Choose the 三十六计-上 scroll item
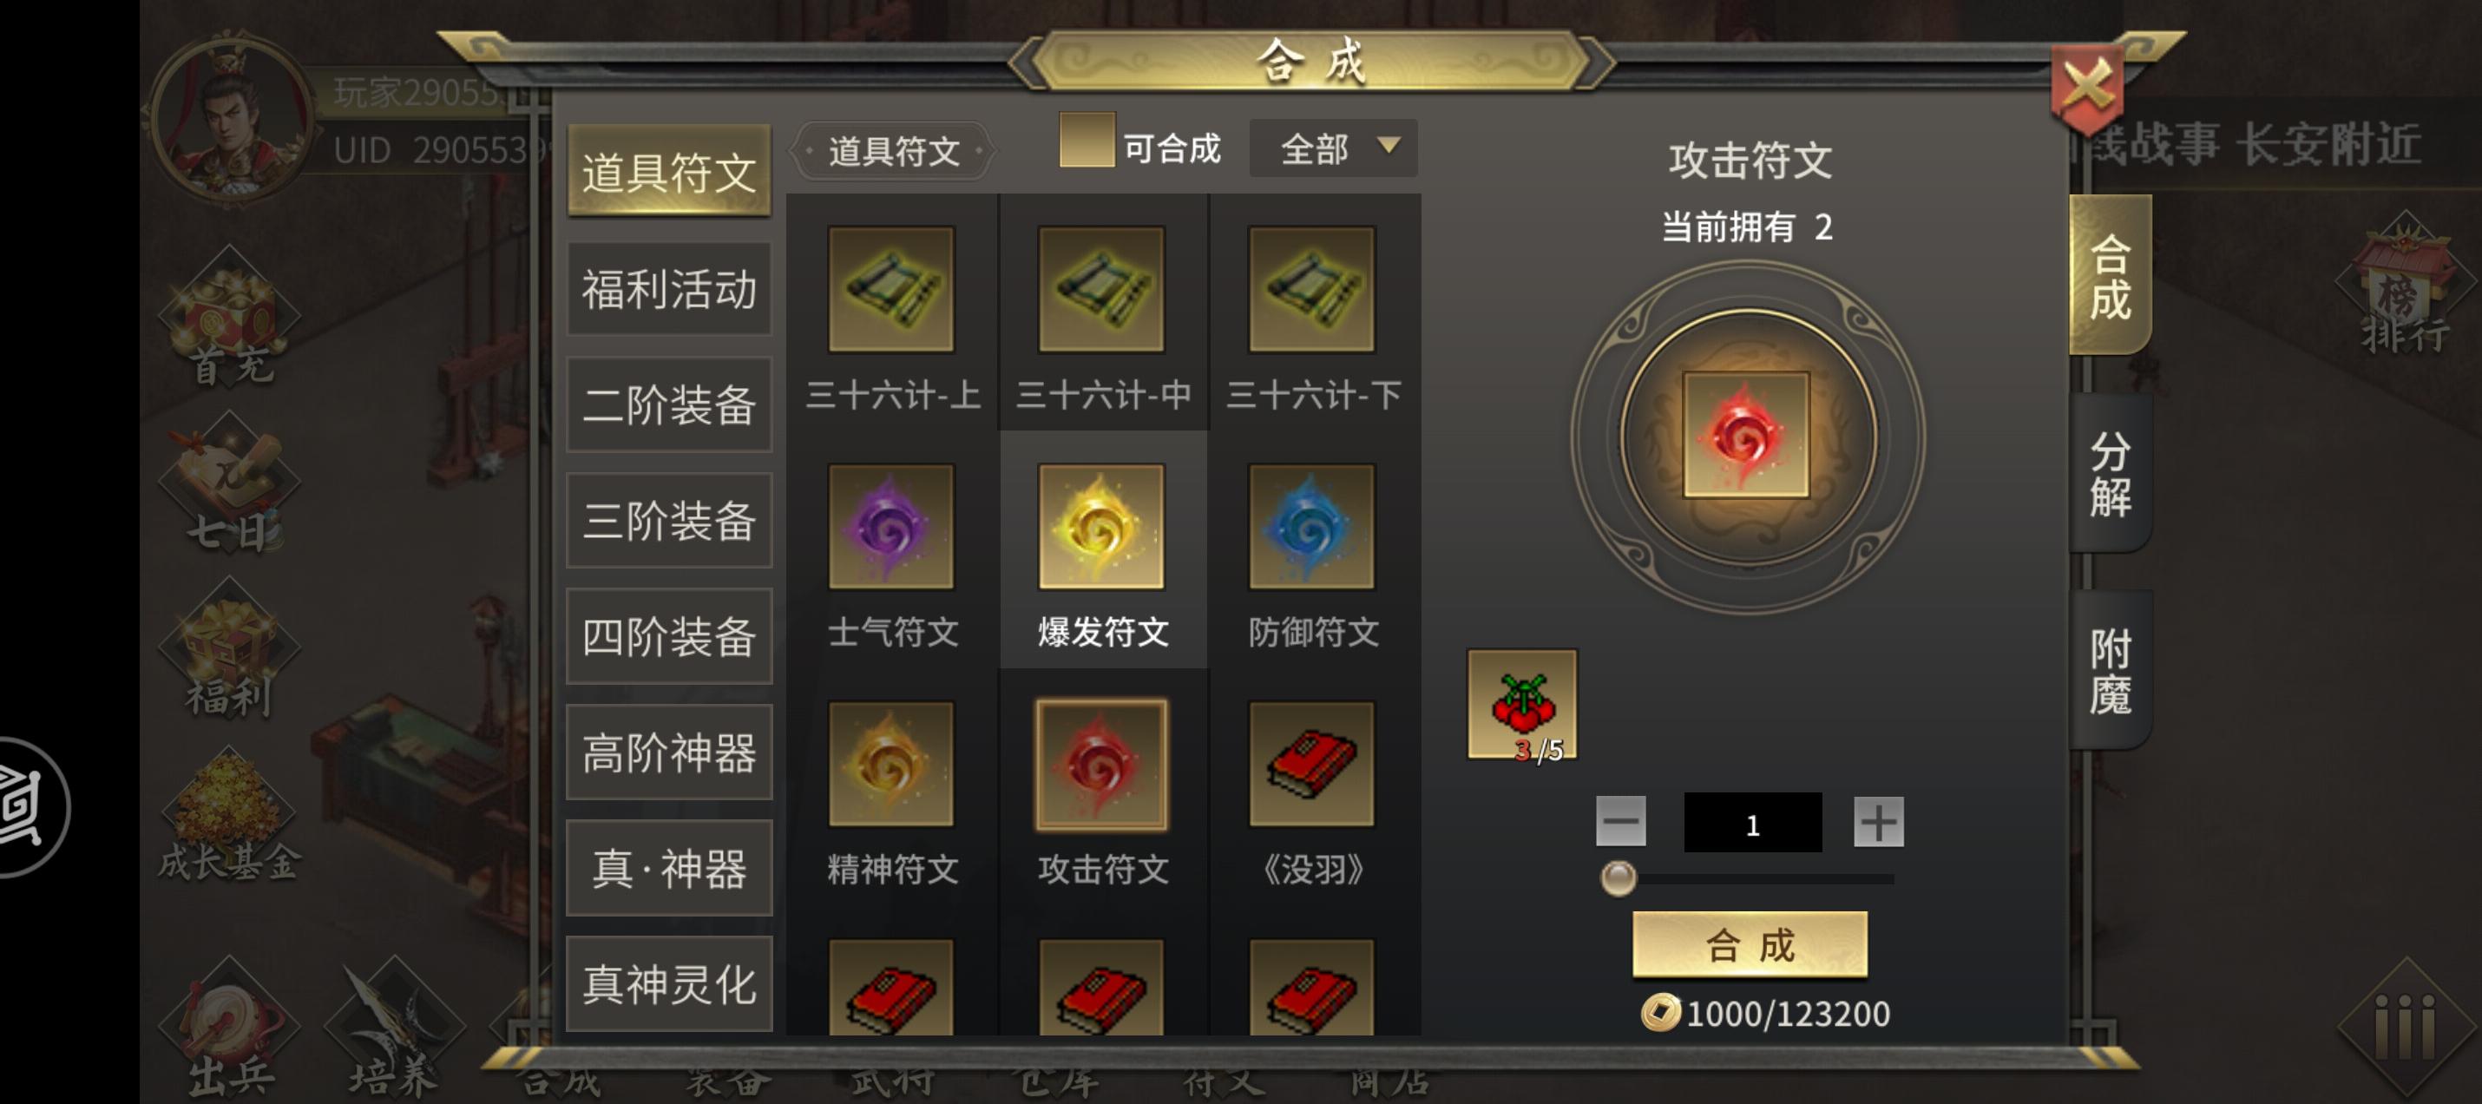2482x1104 pixels. tap(890, 289)
